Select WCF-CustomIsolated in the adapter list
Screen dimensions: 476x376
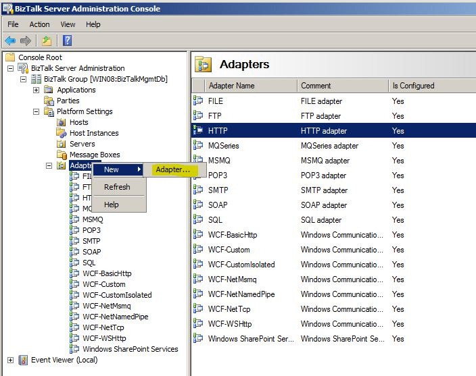(241, 264)
